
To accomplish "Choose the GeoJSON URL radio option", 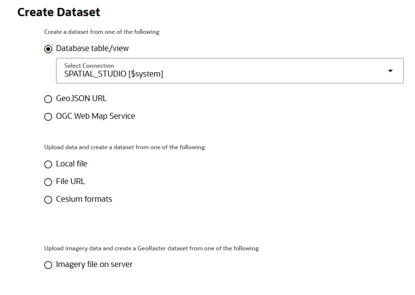I will coord(48,99).
